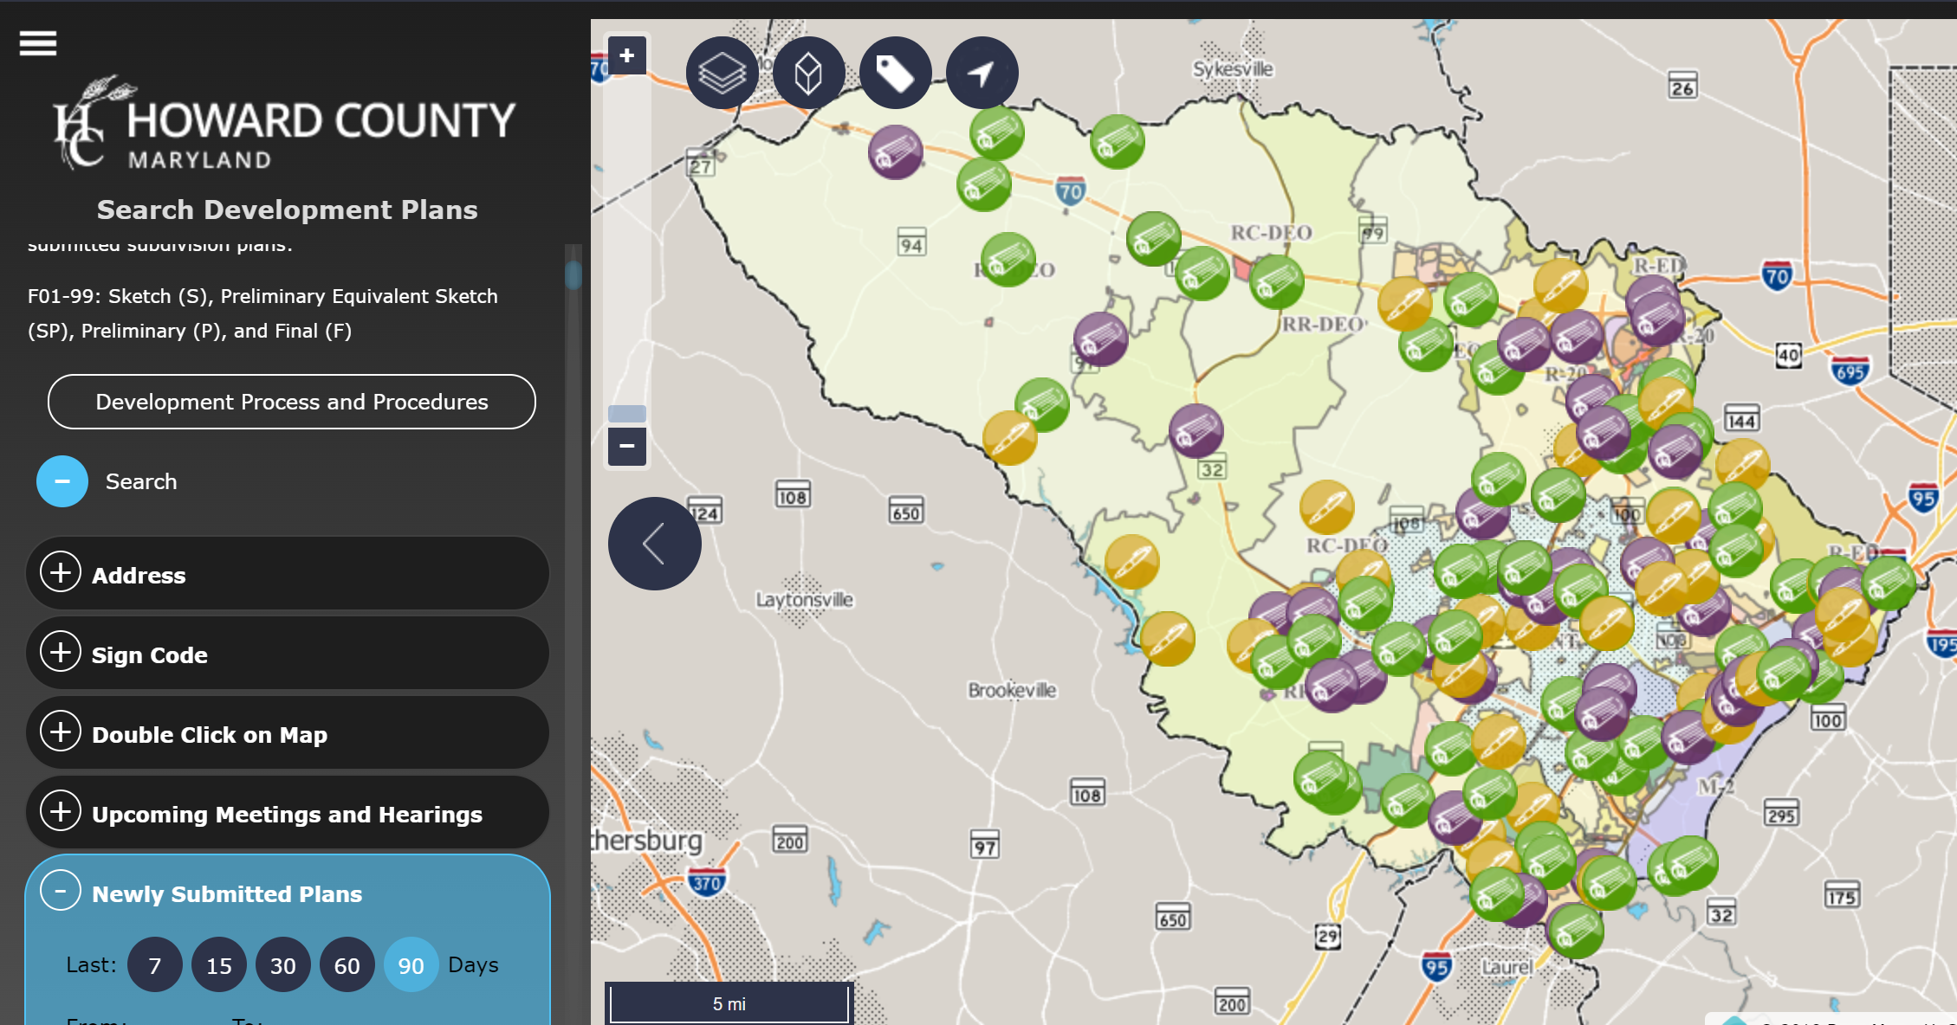The height and width of the screenshot is (1025, 1957).
Task: Select last 30 days filter
Action: [283, 964]
